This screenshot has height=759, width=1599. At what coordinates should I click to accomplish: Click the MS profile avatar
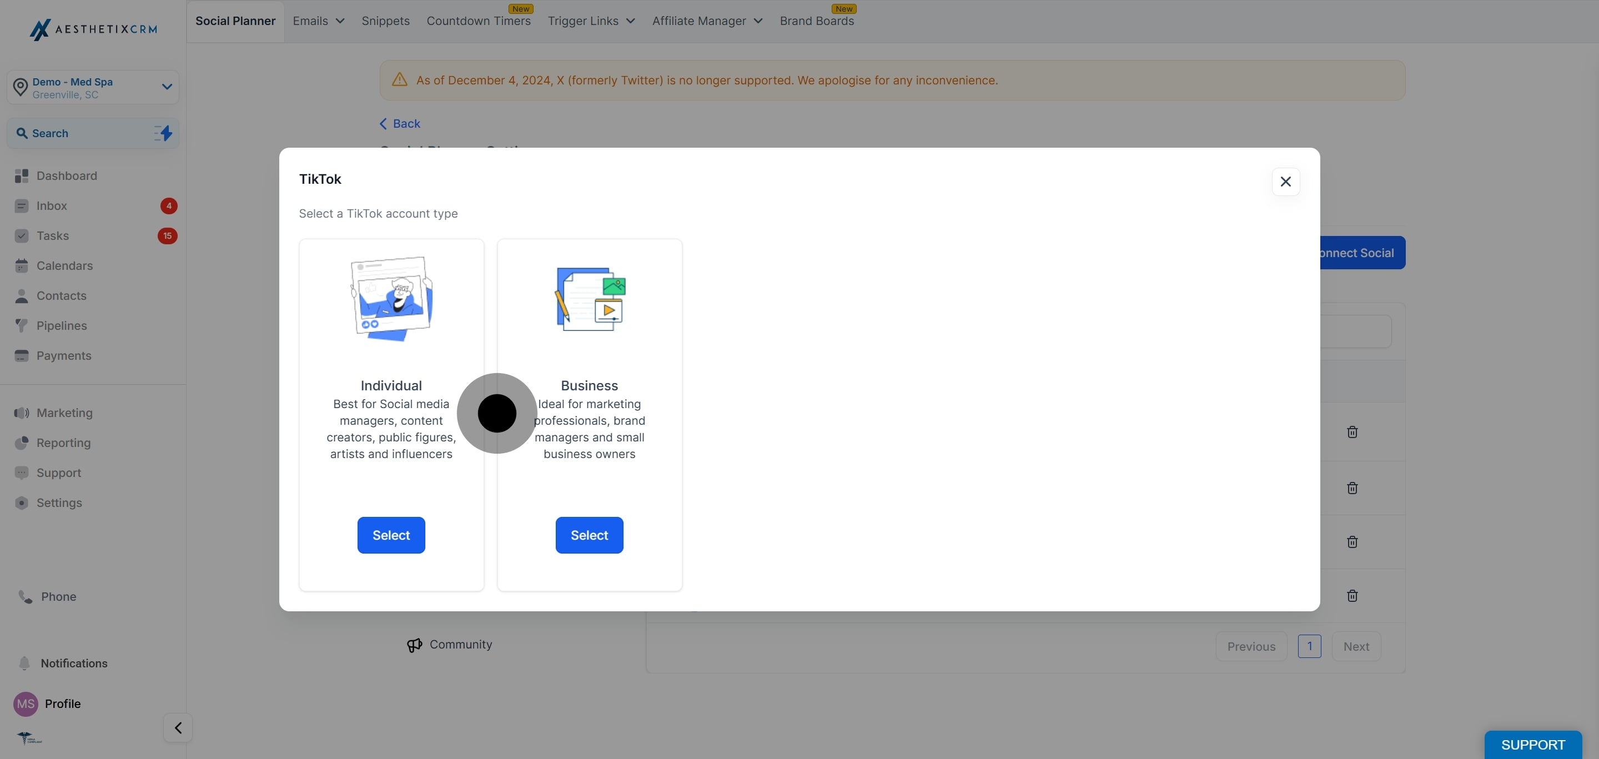coord(26,704)
